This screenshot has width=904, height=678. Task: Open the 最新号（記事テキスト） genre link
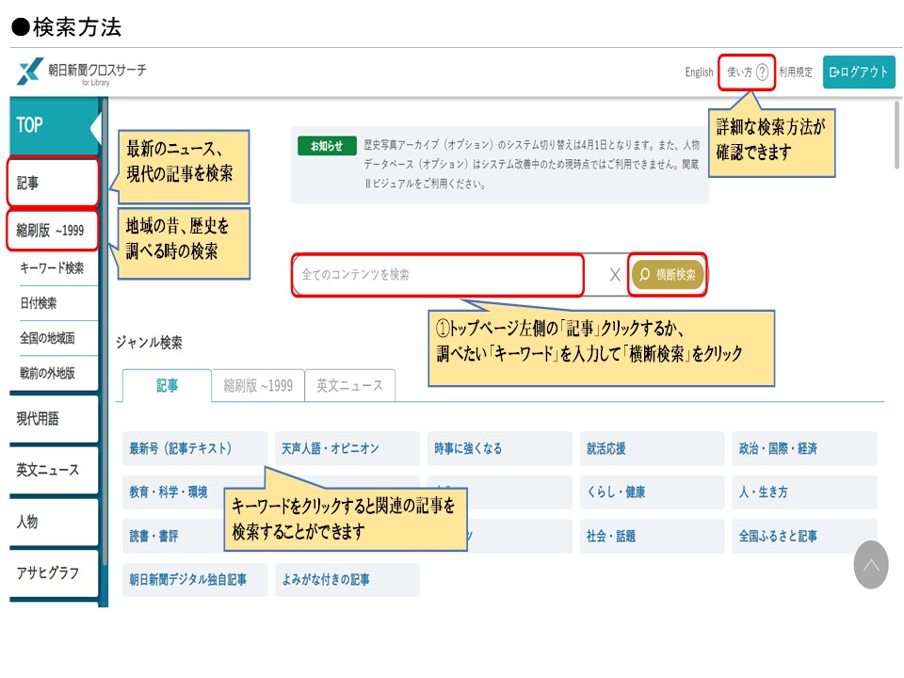(195, 448)
